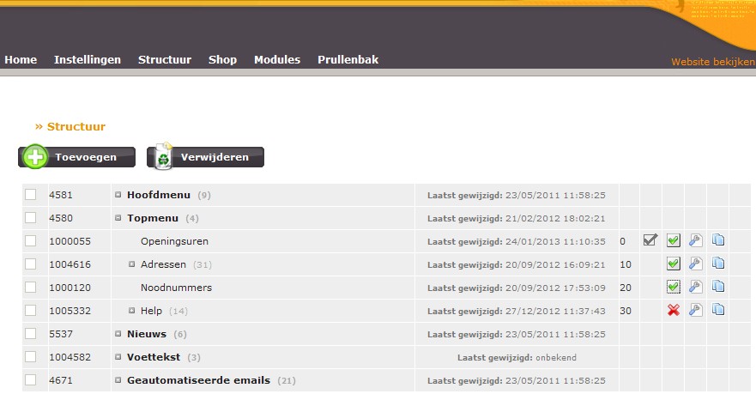Check the box for row 1004582 Voettekst
The image size is (756, 394).
coord(30,356)
